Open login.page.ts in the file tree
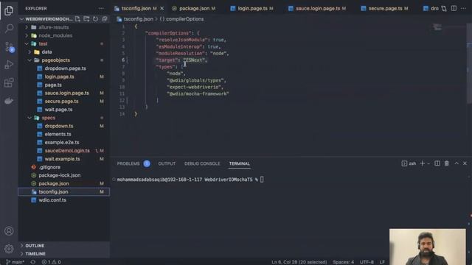Viewport: 472px width, 265px height. [x=59, y=77]
